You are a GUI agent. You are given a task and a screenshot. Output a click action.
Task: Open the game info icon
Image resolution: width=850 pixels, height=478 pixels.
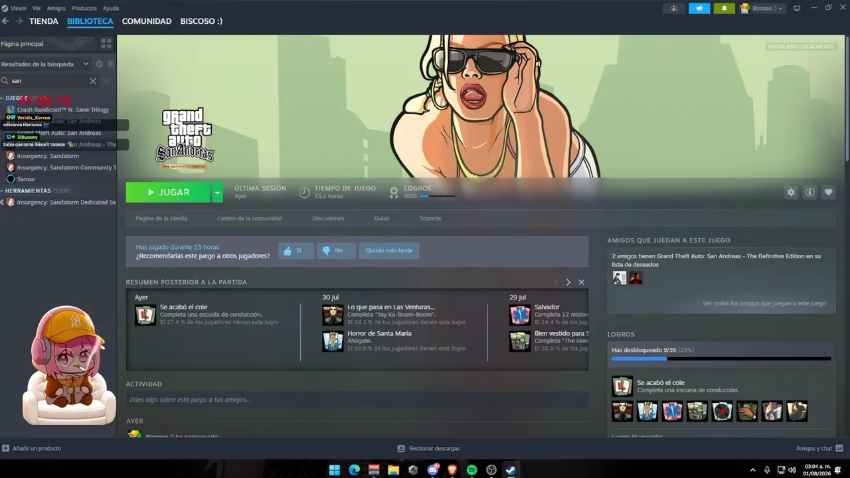point(809,193)
